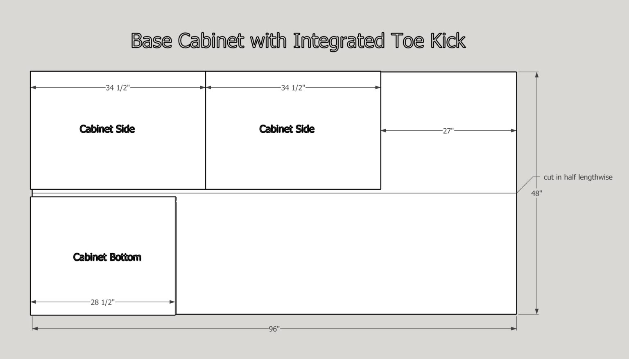Select the 96" overall width dimension
This screenshot has height=359, width=629.
tap(274, 328)
